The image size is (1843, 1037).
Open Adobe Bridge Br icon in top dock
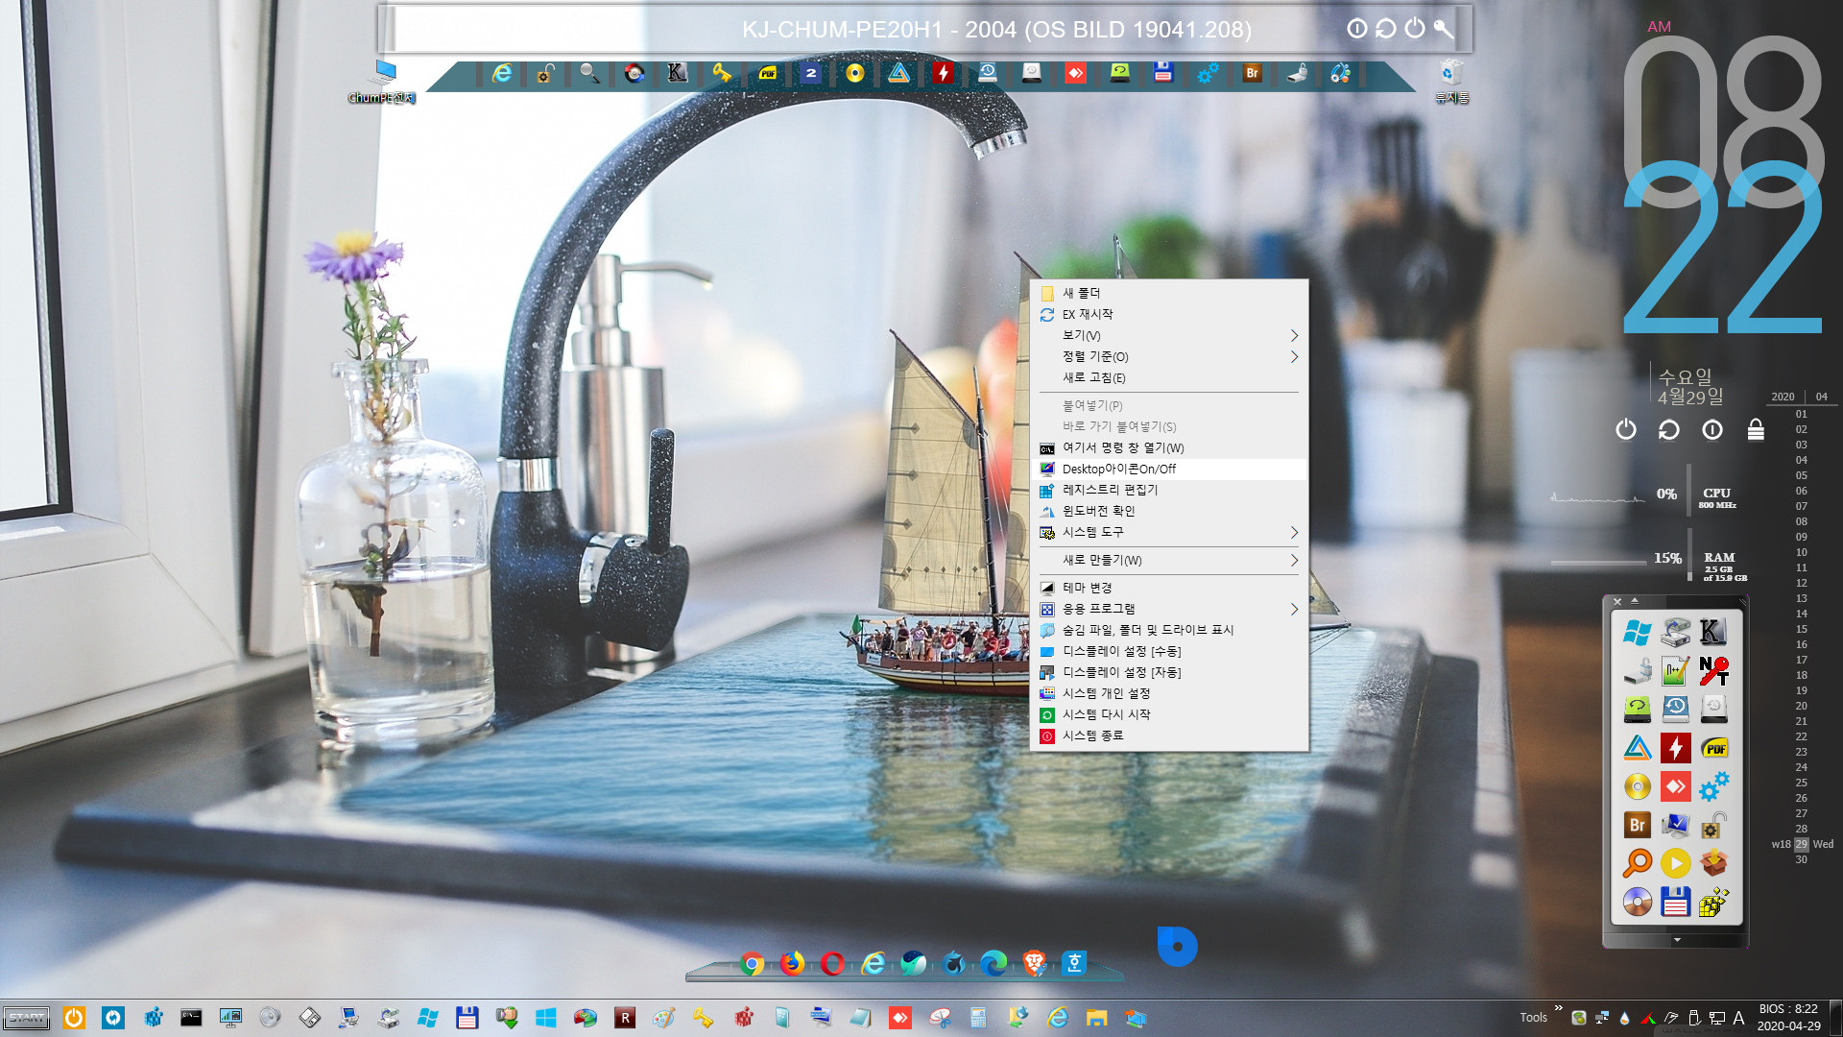[x=1252, y=73]
